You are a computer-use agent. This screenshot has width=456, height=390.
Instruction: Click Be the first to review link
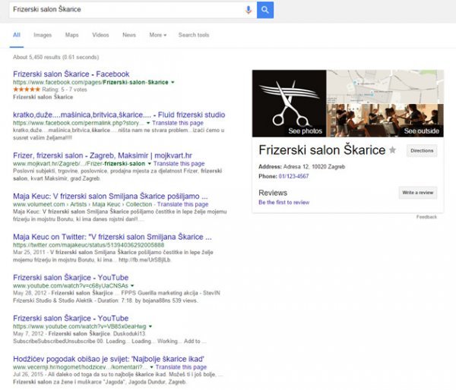tap(283, 203)
